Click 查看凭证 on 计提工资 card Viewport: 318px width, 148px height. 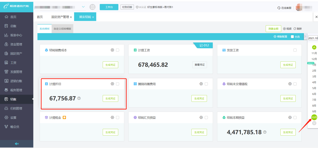200,65
